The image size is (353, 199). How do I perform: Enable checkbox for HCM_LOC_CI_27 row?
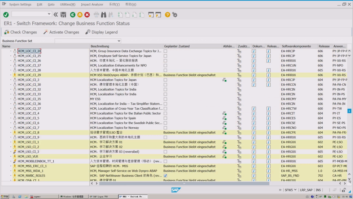[165, 65]
